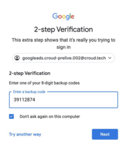
Task: Open the "Try another way" link
Action: pos(25,134)
